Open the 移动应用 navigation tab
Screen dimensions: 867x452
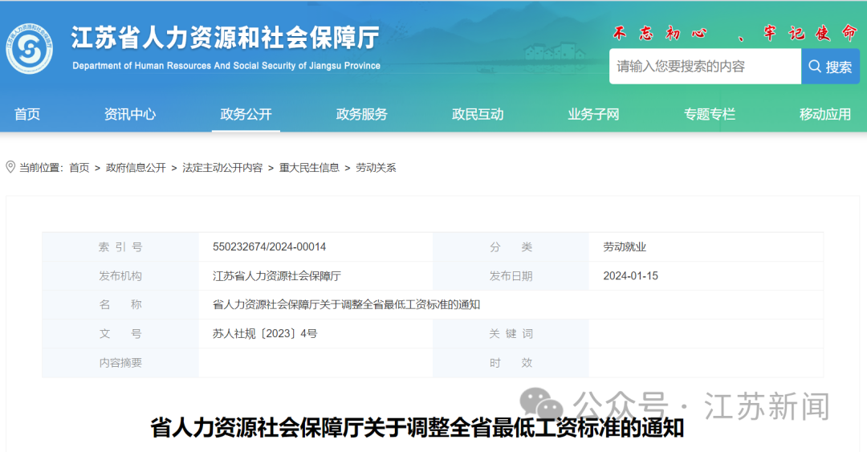click(x=825, y=115)
